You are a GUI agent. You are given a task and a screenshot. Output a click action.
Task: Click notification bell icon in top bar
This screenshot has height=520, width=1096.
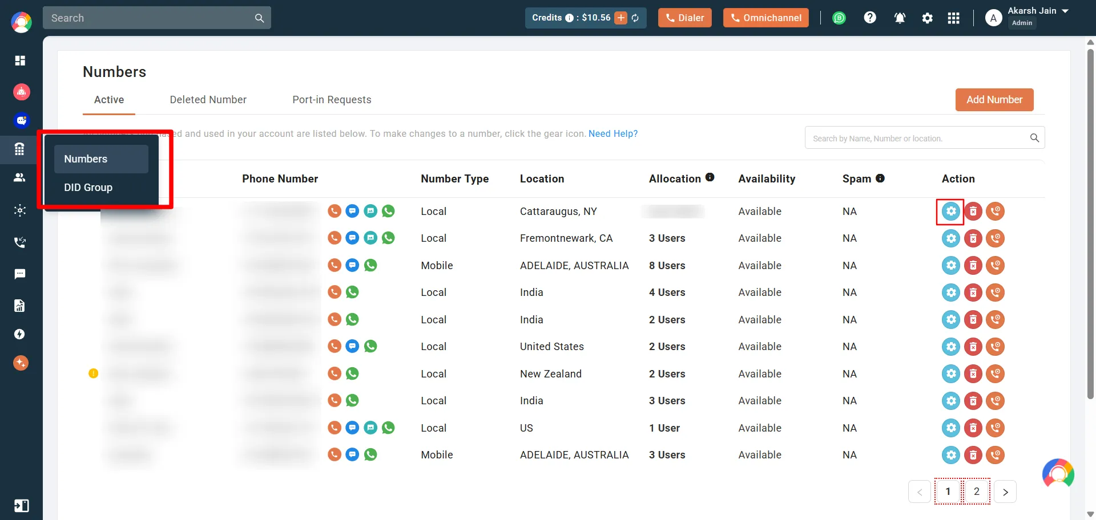[900, 18]
